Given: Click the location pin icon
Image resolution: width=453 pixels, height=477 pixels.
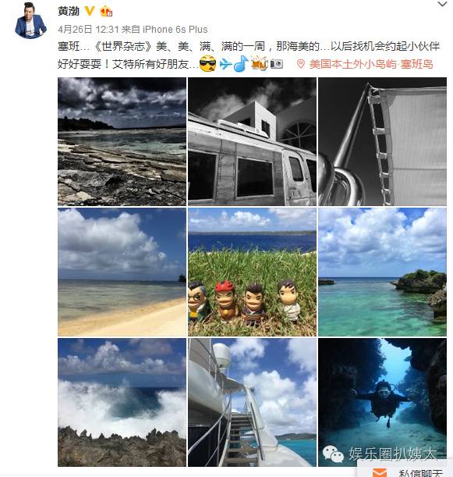Looking at the screenshot, I should (300, 64).
